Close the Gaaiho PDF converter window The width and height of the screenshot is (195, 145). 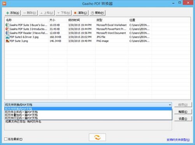coord(188,3)
